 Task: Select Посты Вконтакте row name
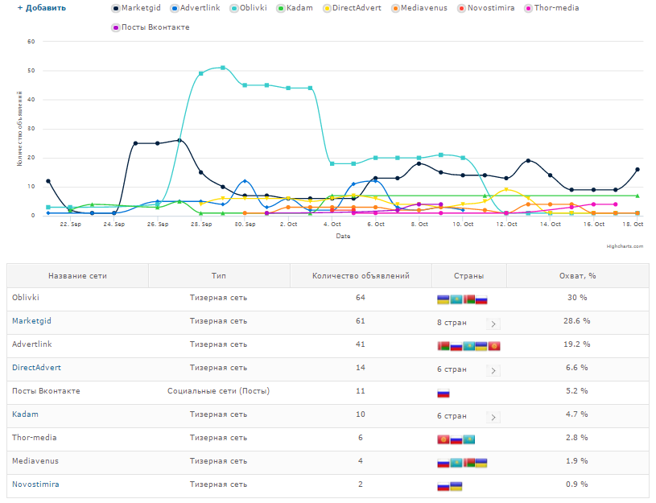46,391
